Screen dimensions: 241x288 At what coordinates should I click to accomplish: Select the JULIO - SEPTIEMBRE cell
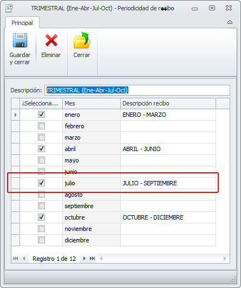168,183
